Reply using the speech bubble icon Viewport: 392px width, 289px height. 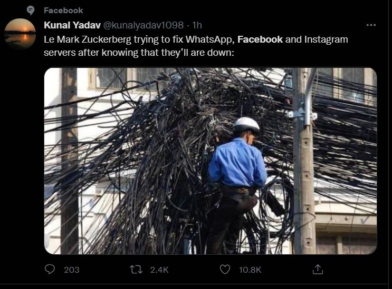click(50, 270)
